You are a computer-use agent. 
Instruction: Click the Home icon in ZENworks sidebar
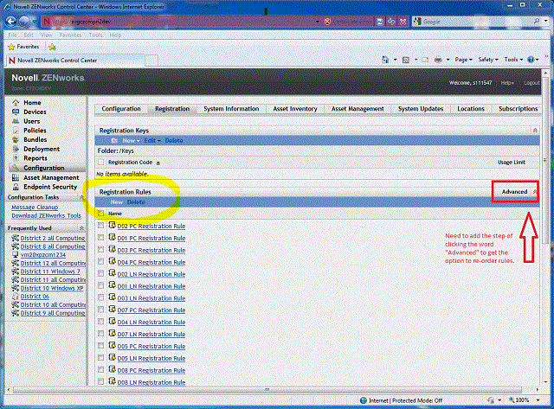coord(16,103)
